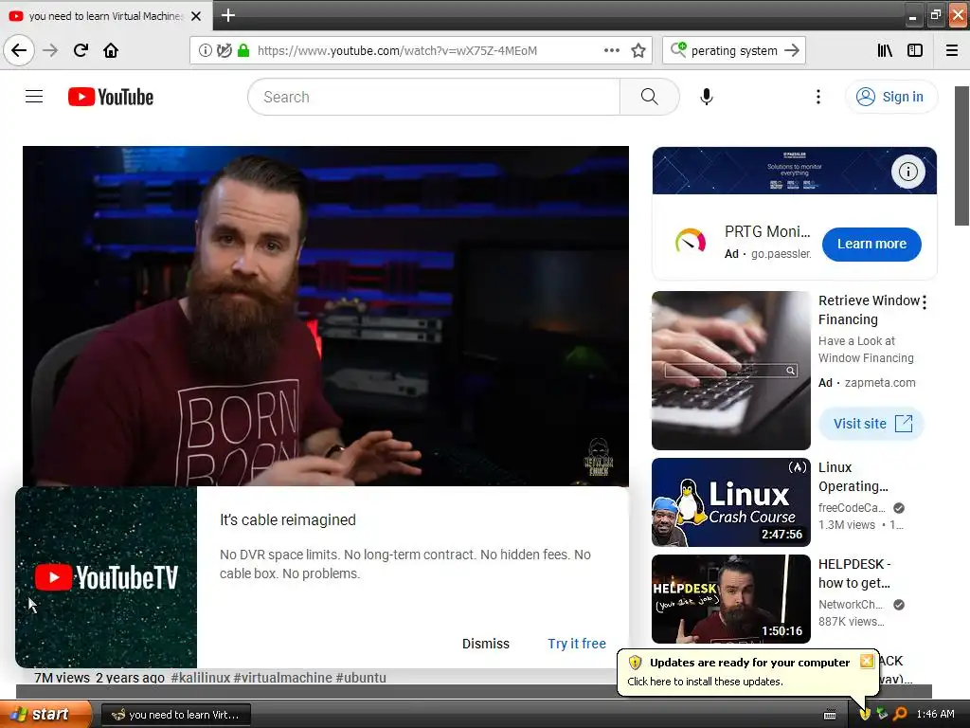Open the YouTube guide hamburger menu
970x728 pixels.
[34, 97]
